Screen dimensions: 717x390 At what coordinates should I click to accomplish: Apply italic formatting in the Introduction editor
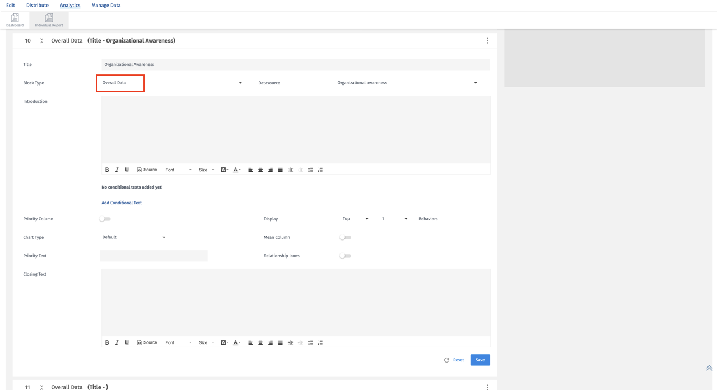117,170
